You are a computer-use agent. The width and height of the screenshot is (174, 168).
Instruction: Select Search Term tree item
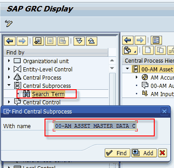tap(48, 94)
